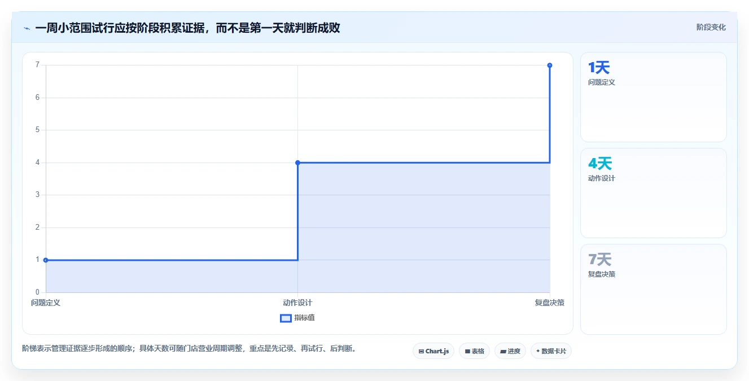Open the 1天 问题定义 card
This screenshot has width=749, height=381.
coord(654,97)
